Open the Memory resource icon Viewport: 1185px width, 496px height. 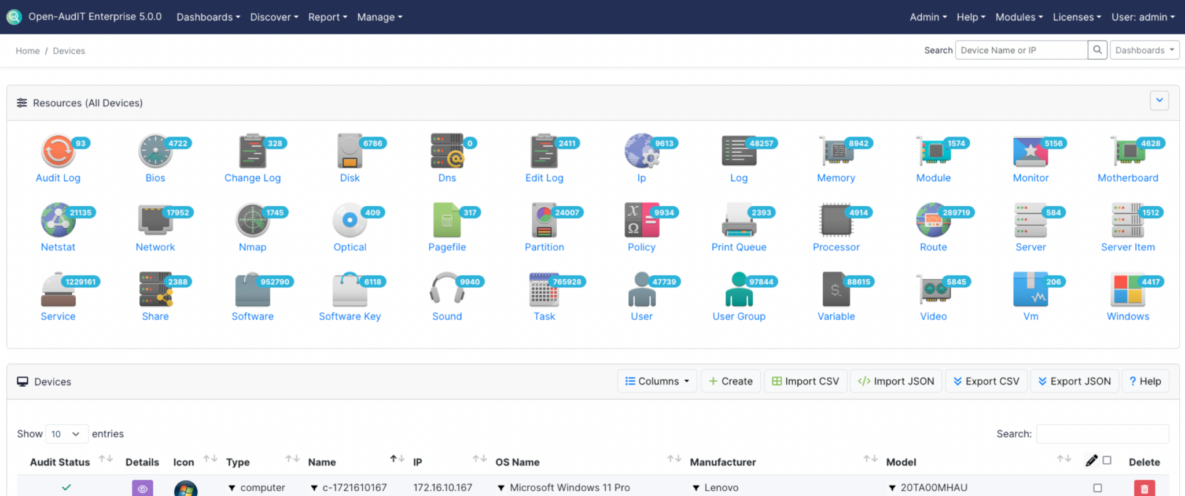point(836,150)
